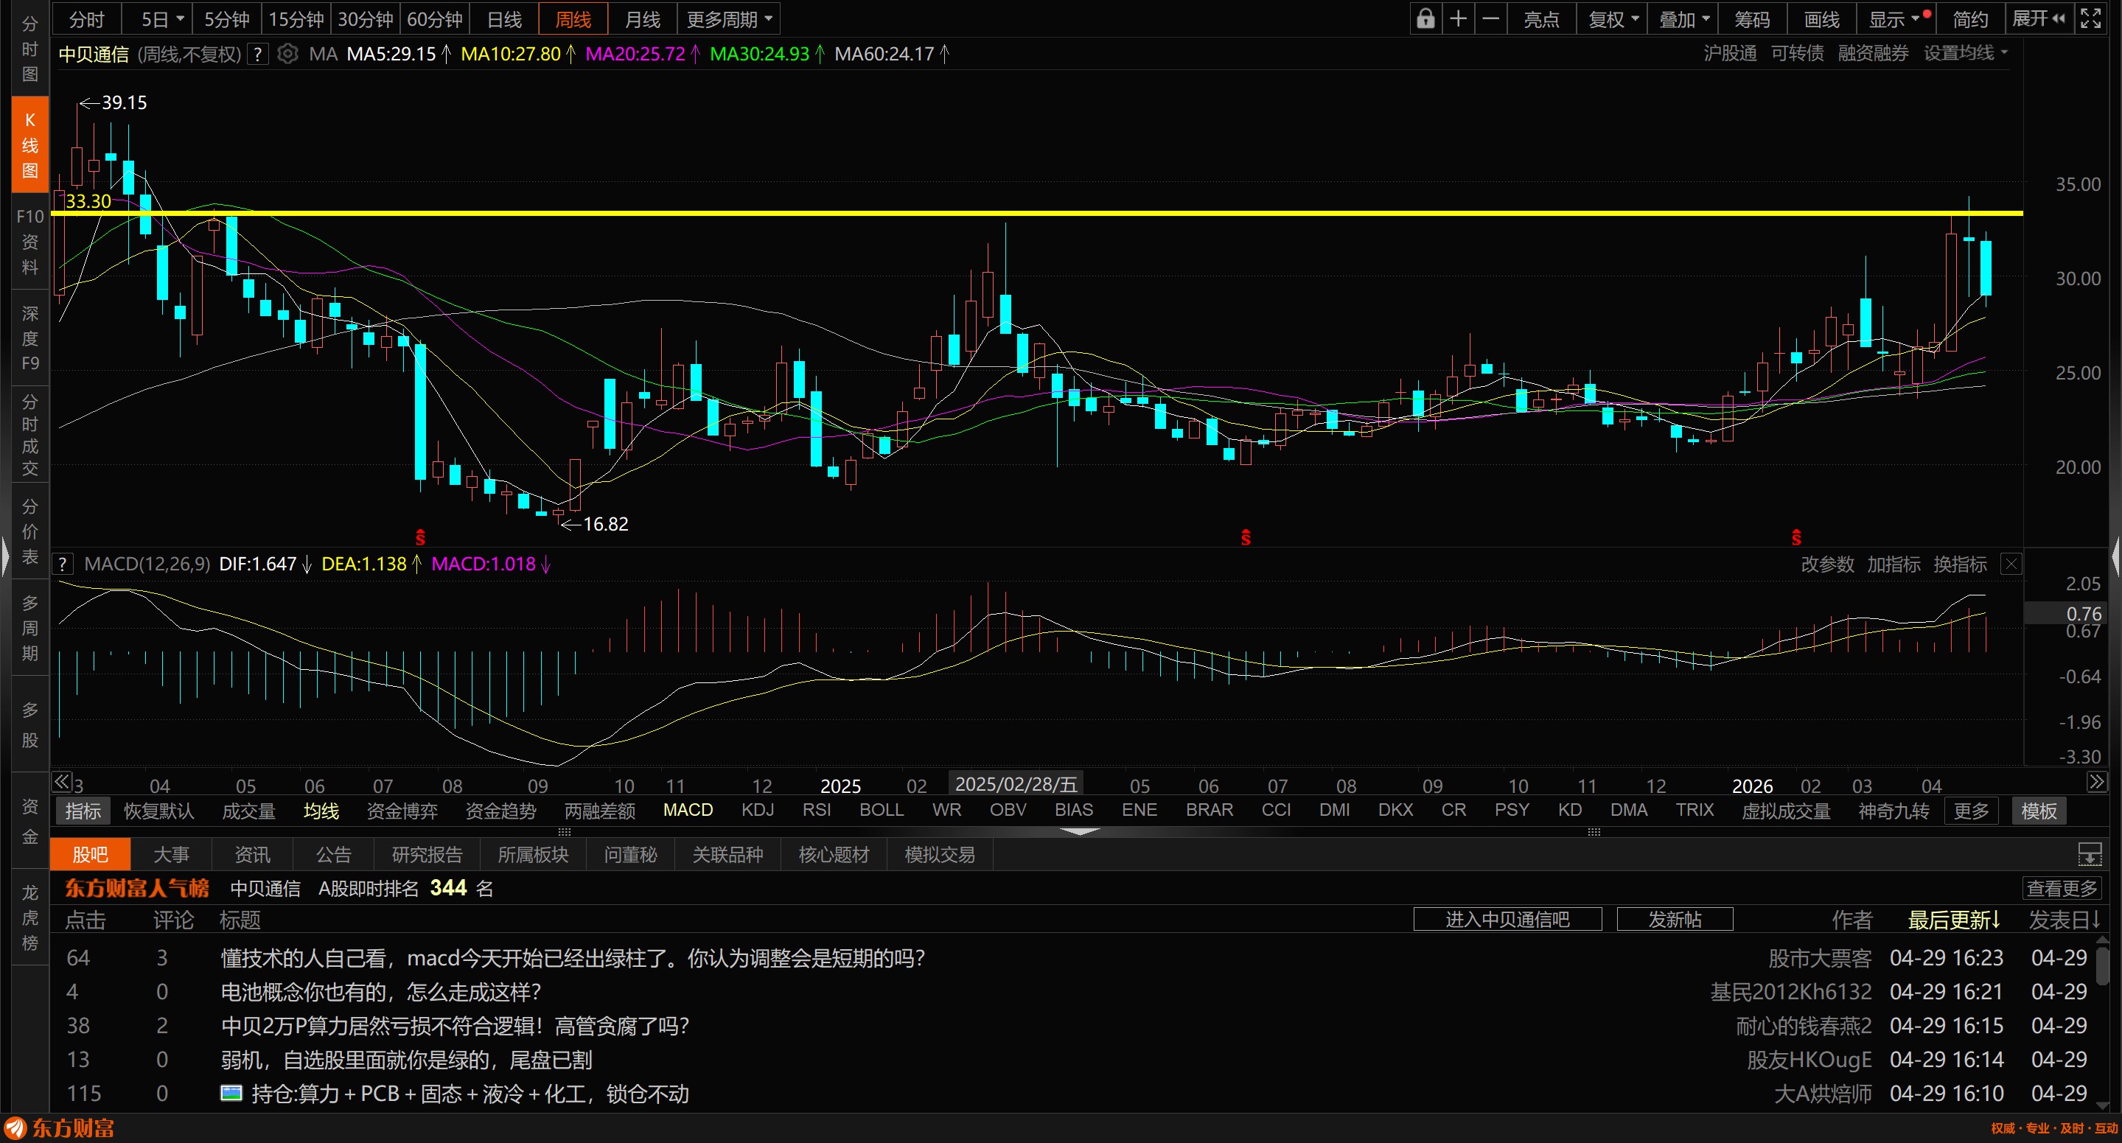Click the indicator panel divider handle
This screenshot has width=2122, height=1143.
click(1079, 832)
